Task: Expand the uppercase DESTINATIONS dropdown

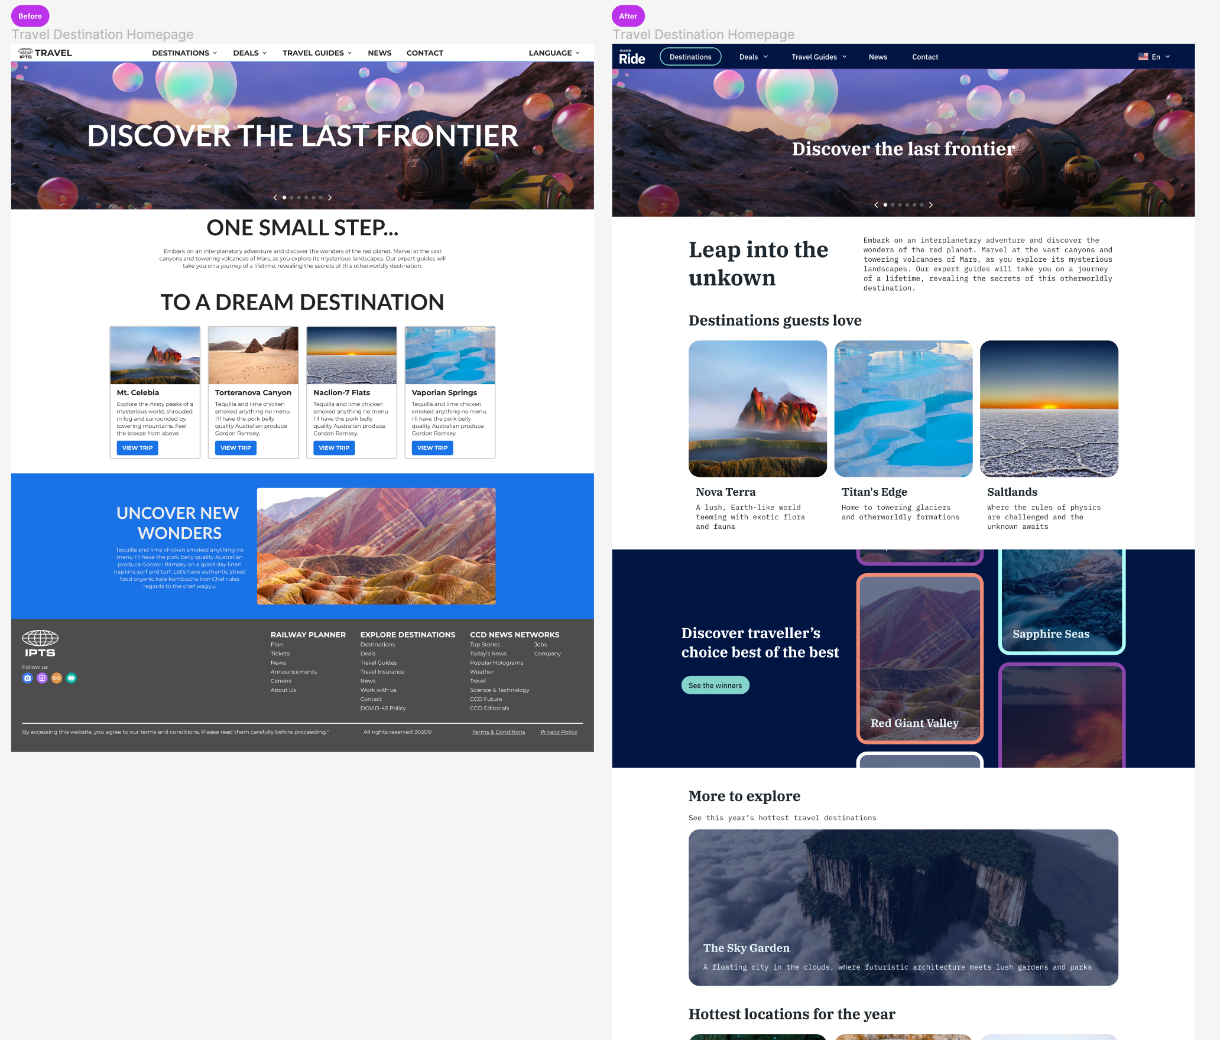Action: (184, 53)
